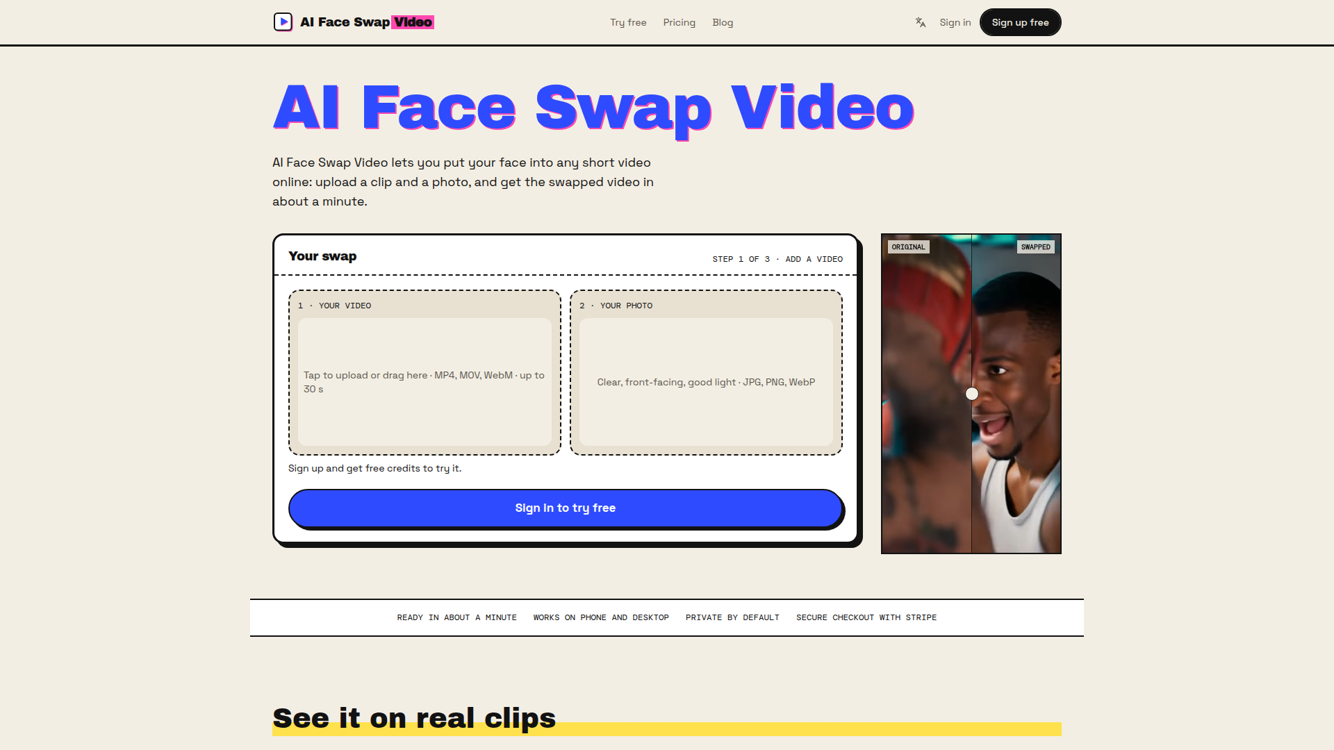The width and height of the screenshot is (1334, 750).
Task: Click 'PRIVATE BY DEFAULT' text
Action: coord(732,617)
